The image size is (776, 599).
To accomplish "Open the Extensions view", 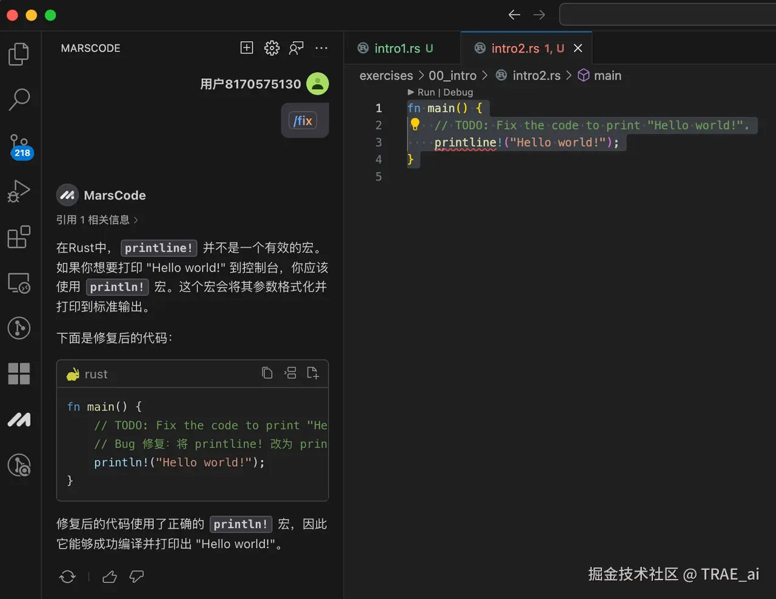I will coord(19,237).
